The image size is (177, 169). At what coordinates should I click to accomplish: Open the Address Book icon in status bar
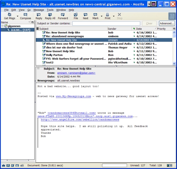tap(17, 165)
